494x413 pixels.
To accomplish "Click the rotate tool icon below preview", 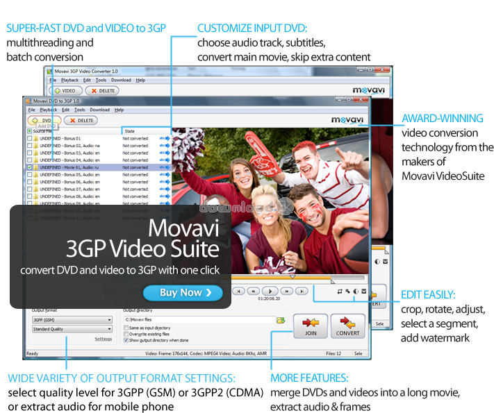I will pyautogui.click(x=347, y=291).
